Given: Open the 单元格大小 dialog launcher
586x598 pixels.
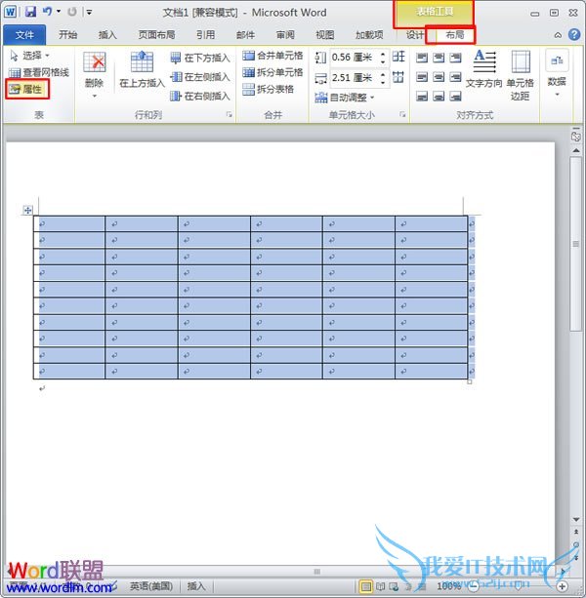Looking at the screenshot, I should tap(402, 114).
